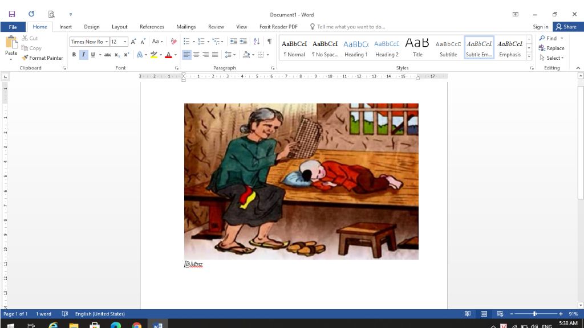Apply the text highlight color
584x328 pixels.
(x=154, y=55)
